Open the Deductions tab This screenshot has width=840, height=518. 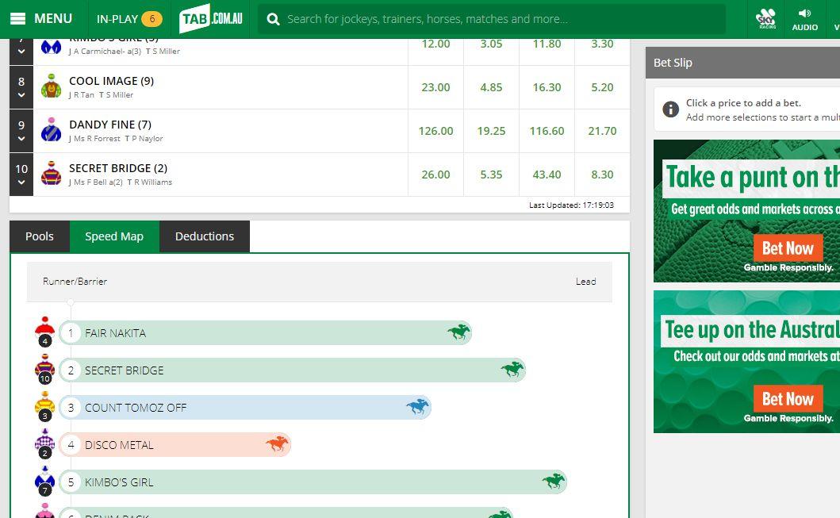tap(205, 236)
